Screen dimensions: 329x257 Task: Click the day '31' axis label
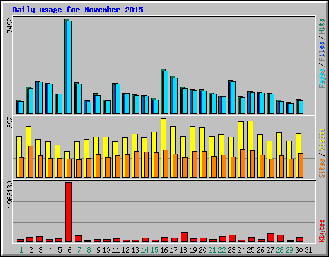point(308,250)
